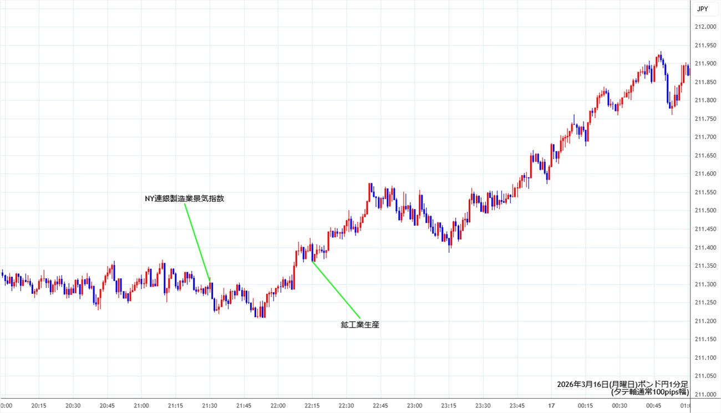The height and width of the screenshot is (413, 721).
Task: Choose the 23:15 time axis label
Action: point(449,406)
